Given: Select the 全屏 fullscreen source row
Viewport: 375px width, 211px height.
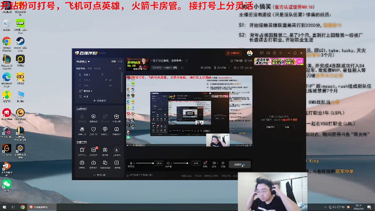Looking at the screenshot, I should pos(98,97).
